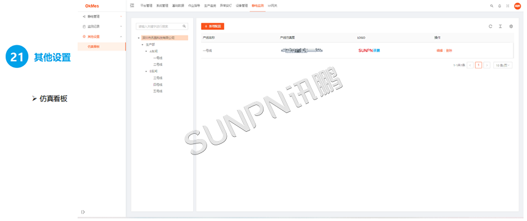Collapse the B车间 tree node arrow
527x221 pixels.
click(x=146, y=71)
